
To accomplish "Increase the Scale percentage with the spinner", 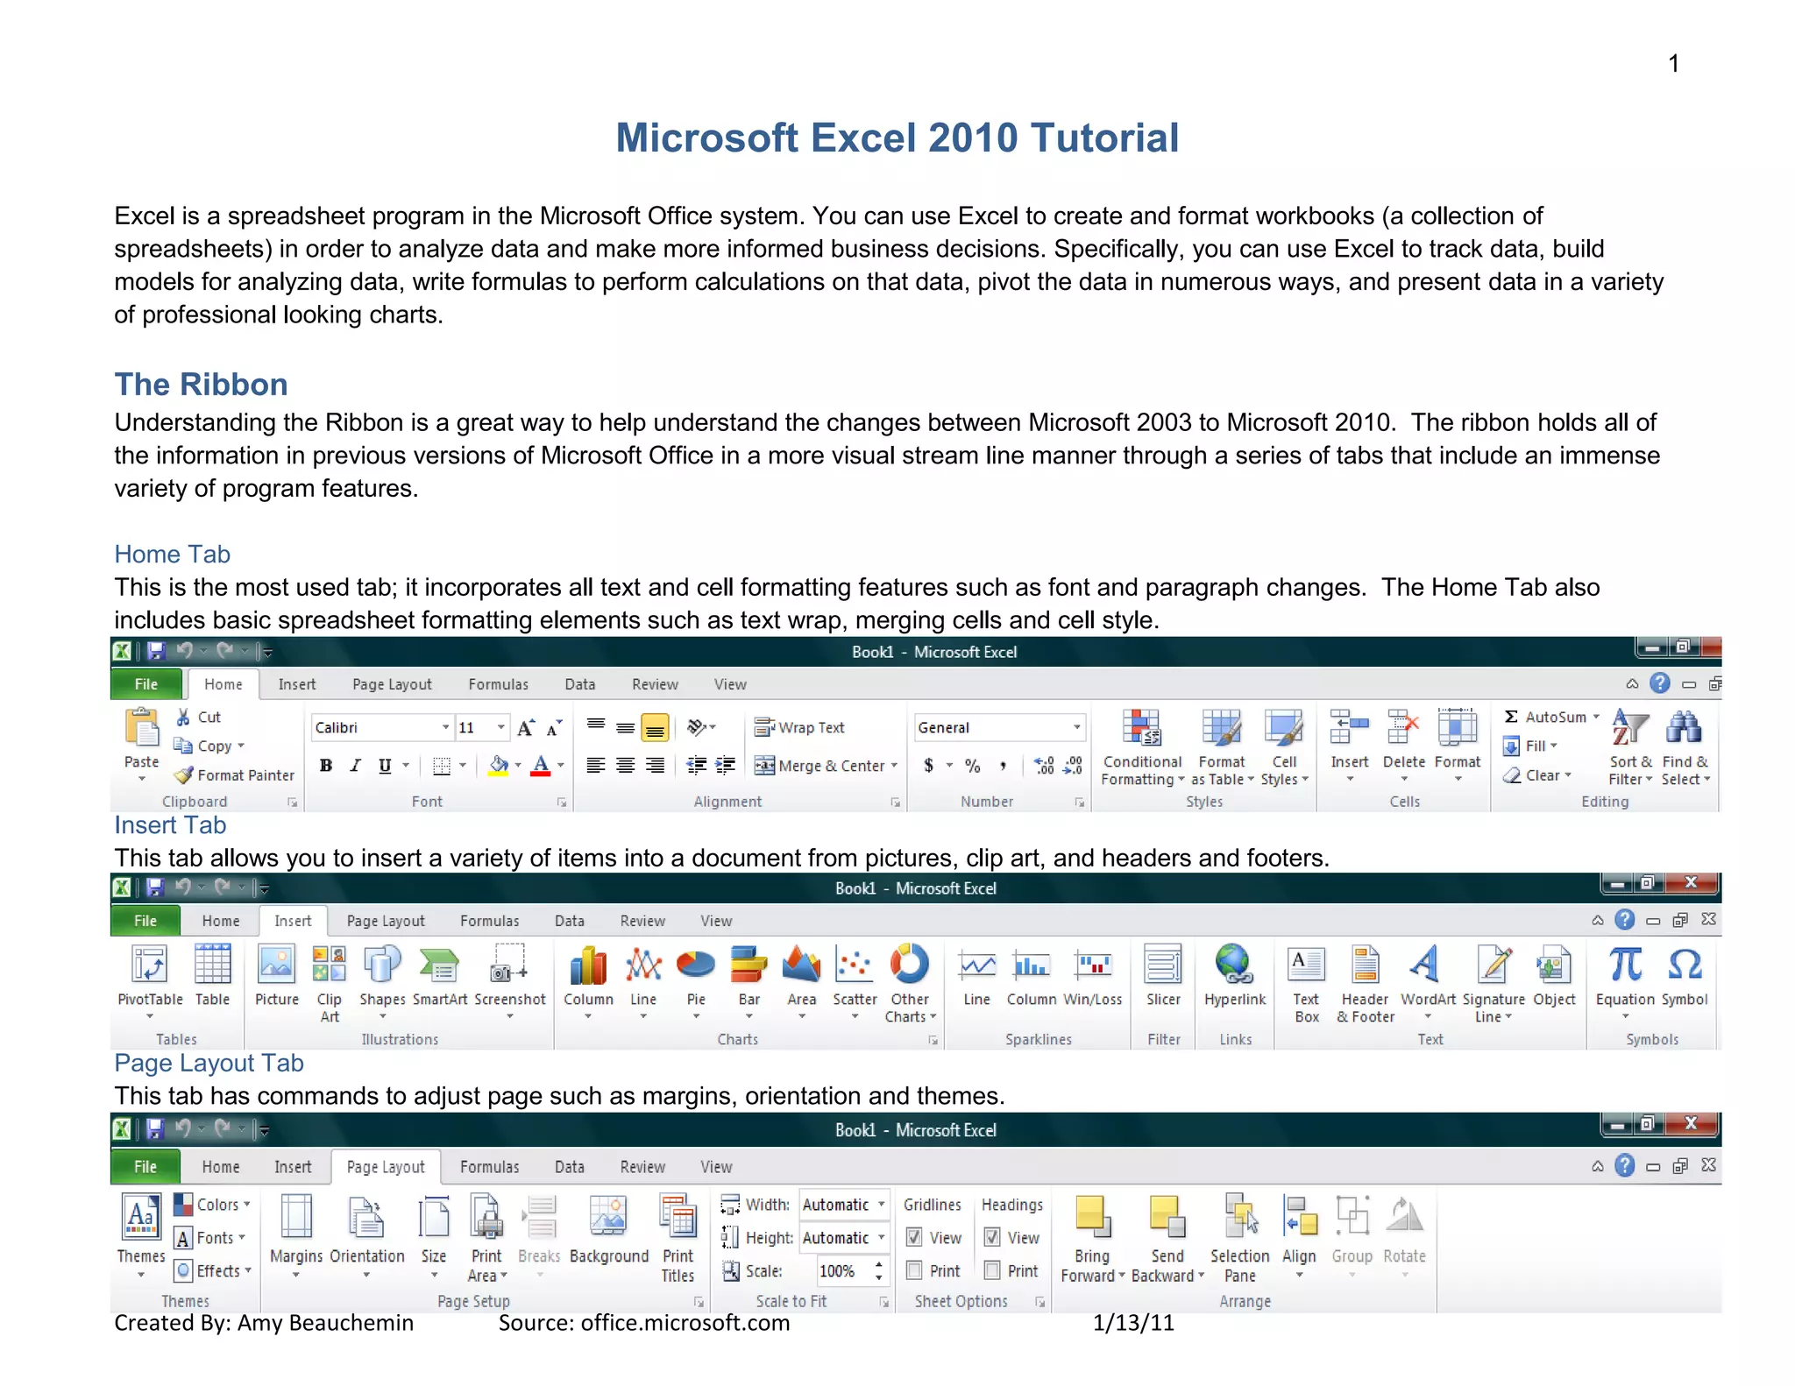I will 878,1264.
